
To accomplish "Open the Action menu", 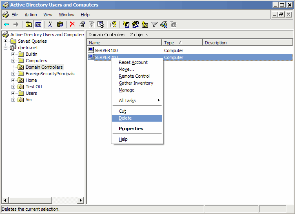I will (x=31, y=15).
